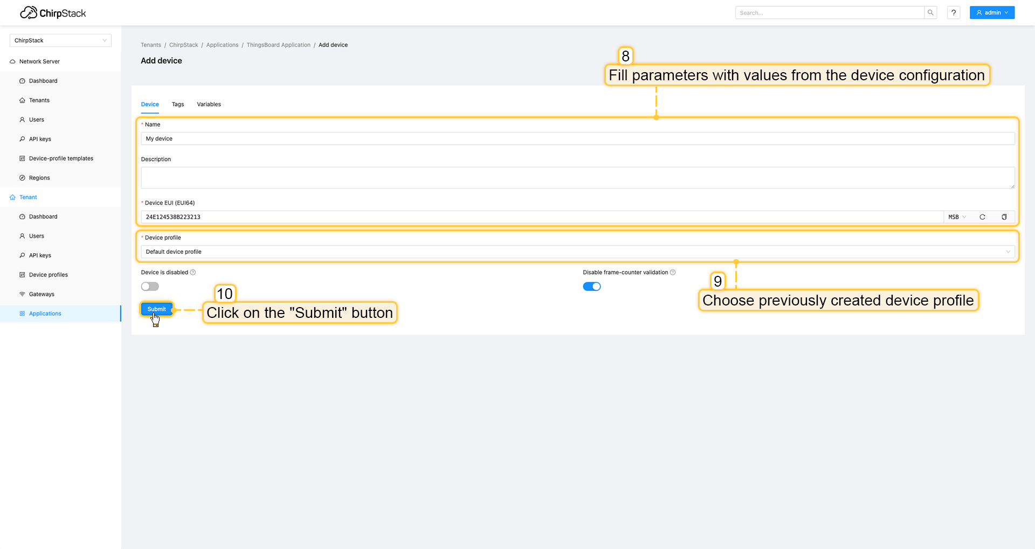This screenshot has width=1035, height=549.
Task: Open the ChirpStack tenant selector dropdown
Action: pyautogui.click(x=60, y=40)
